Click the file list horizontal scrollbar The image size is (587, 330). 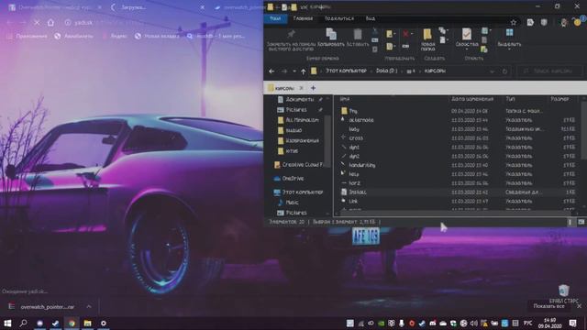[455, 214]
